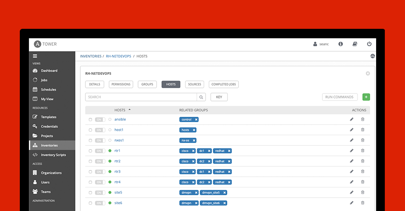Sort by the HOSTS column arrow

coord(129,110)
